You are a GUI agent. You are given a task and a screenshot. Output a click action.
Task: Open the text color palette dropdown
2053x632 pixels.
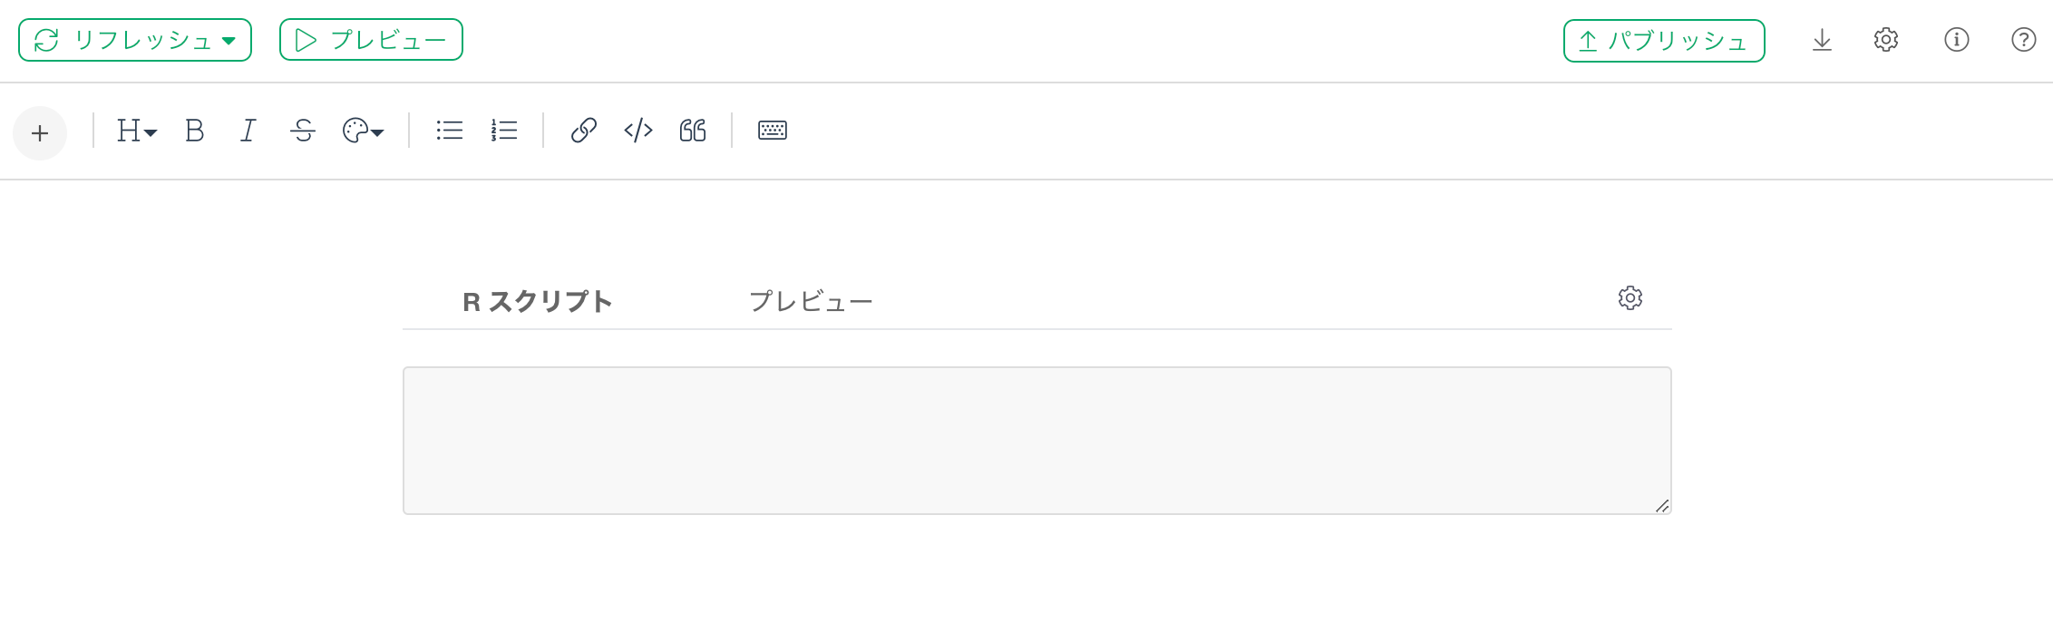[x=363, y=131]
